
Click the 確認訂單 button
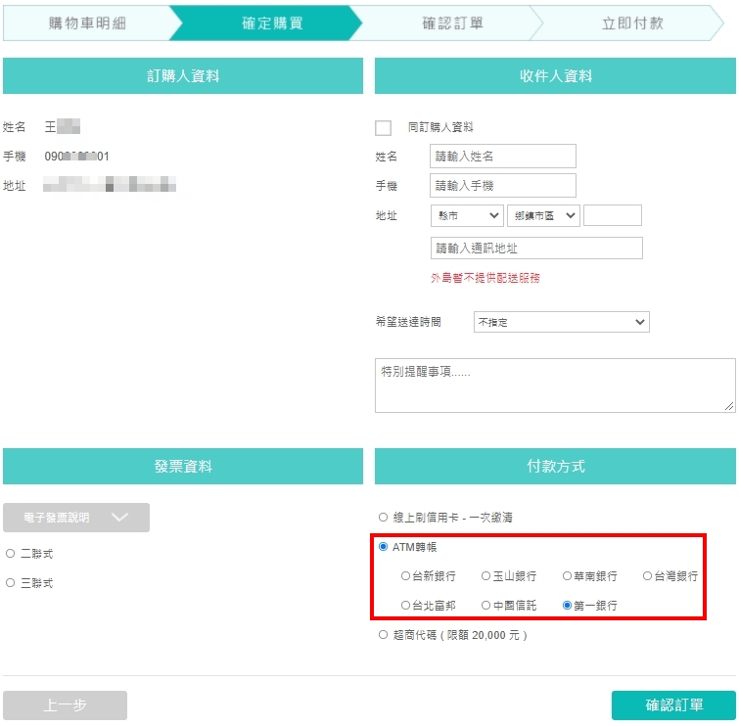(673, 704)
